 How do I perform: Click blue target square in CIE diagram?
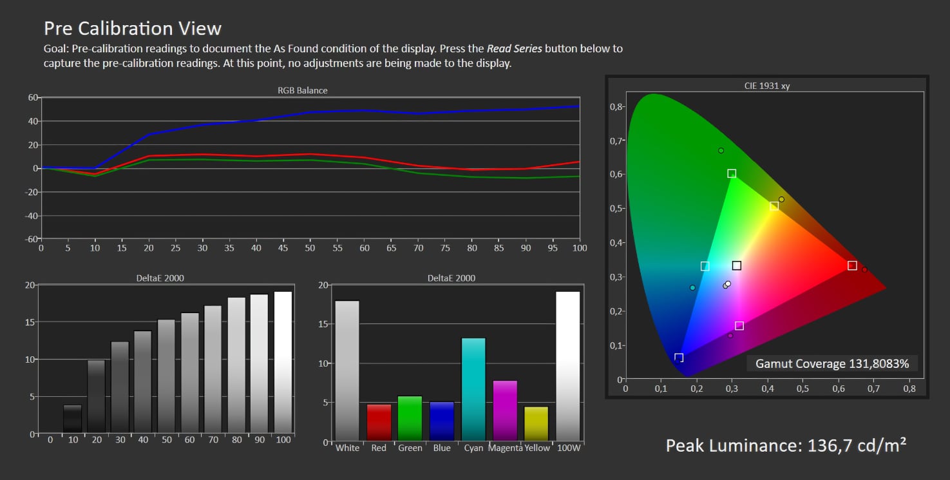click(679, 358)
